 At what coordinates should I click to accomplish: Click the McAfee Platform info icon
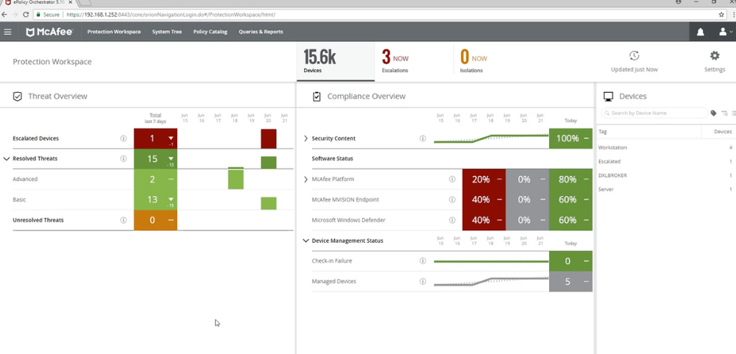tap(452, 180)
